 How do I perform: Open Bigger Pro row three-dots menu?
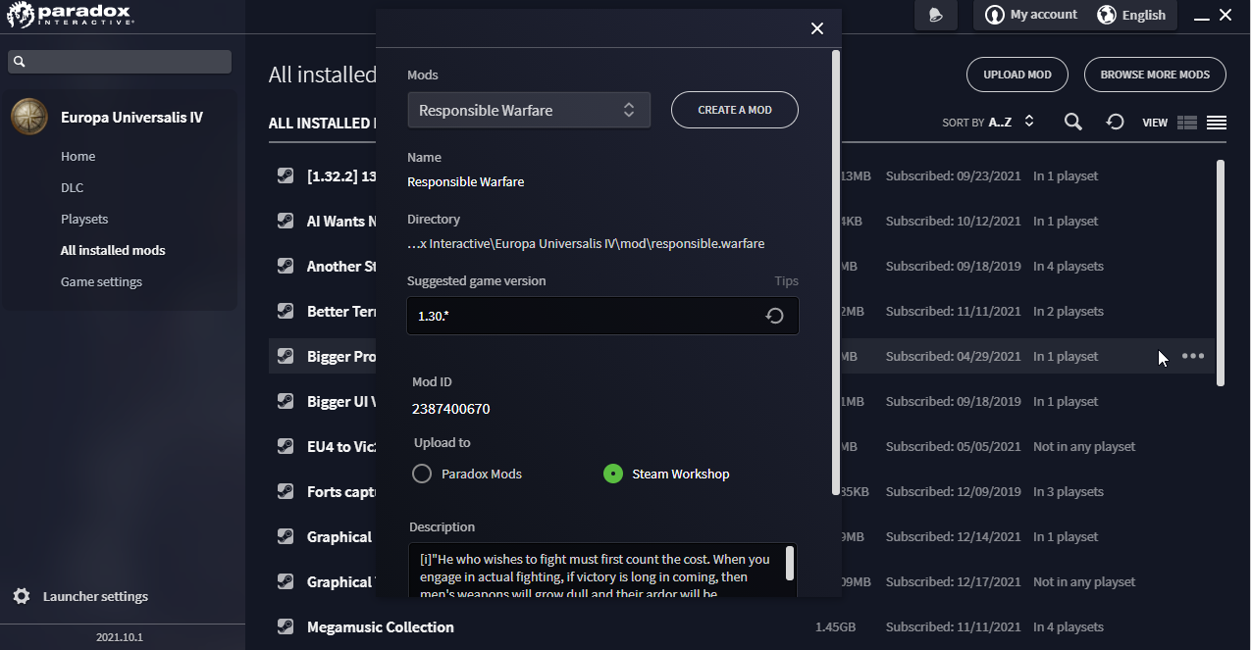(1193, 356)
